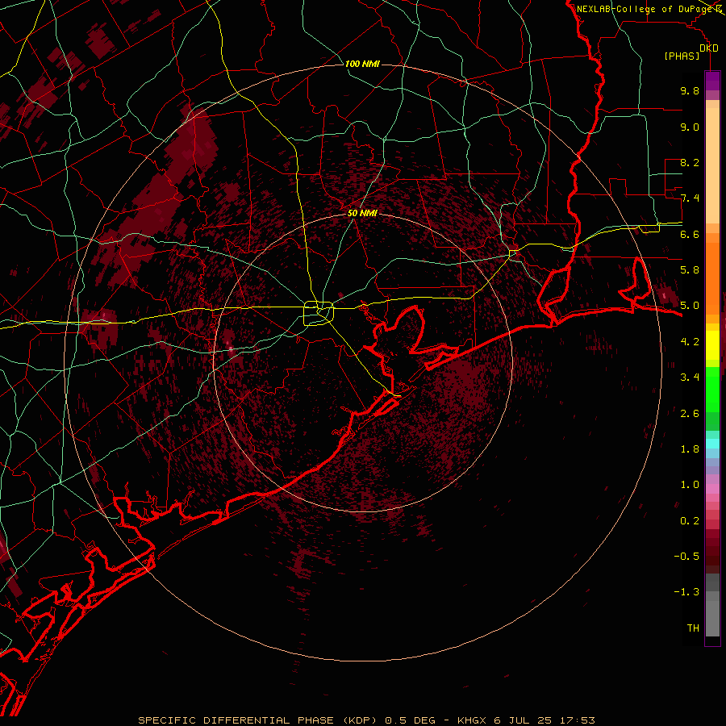Click the 5.0 value on the color scale
The height and width of the screenshot is (726, 726).
click(690, 306)
